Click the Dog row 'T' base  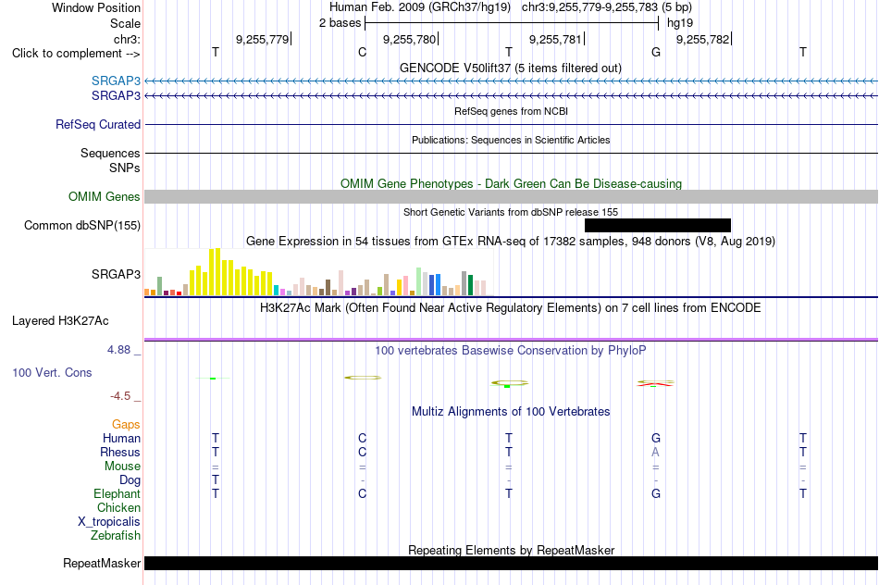[x=216, y=479]
